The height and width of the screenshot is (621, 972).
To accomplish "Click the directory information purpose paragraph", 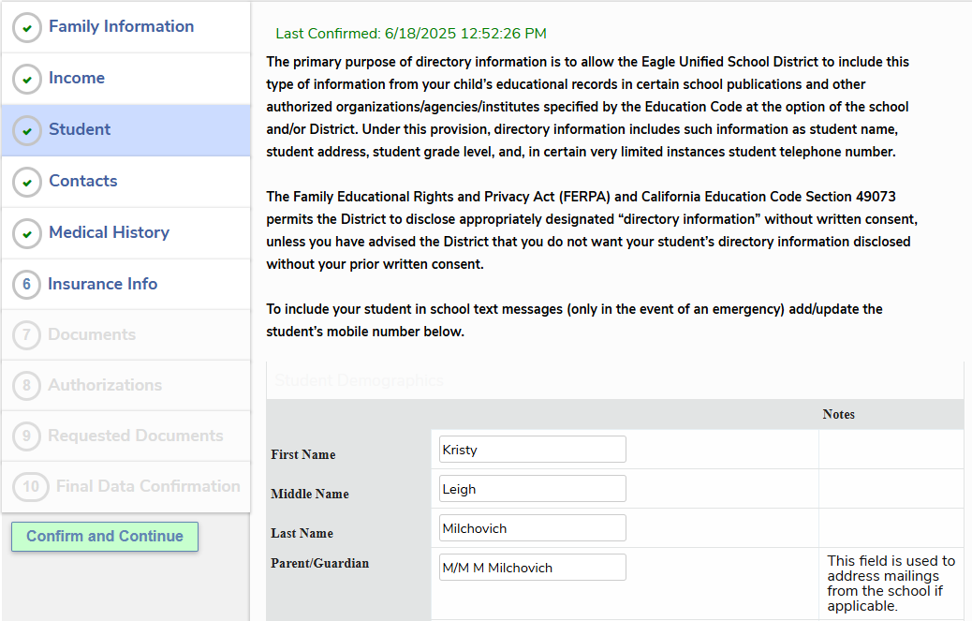I will tap(588, 107).
